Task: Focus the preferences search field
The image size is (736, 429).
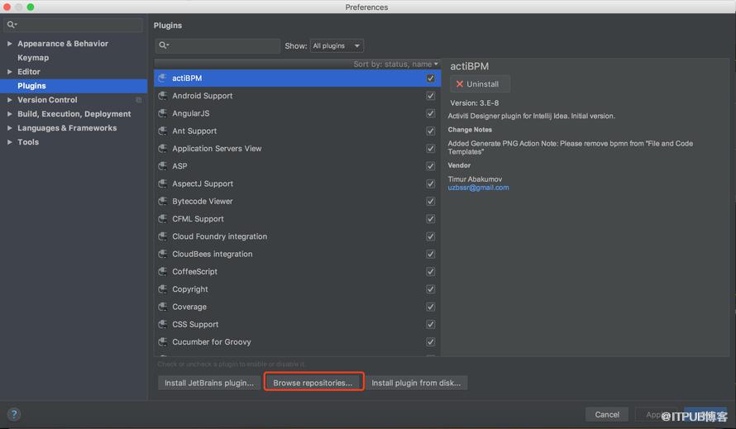Action: tap(74, 25)
